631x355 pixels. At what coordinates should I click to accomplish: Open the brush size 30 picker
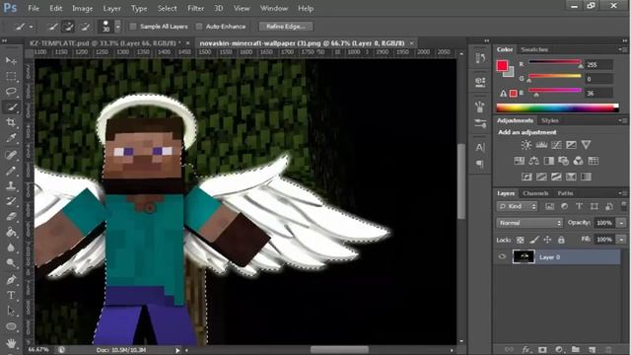click(117, 27)
